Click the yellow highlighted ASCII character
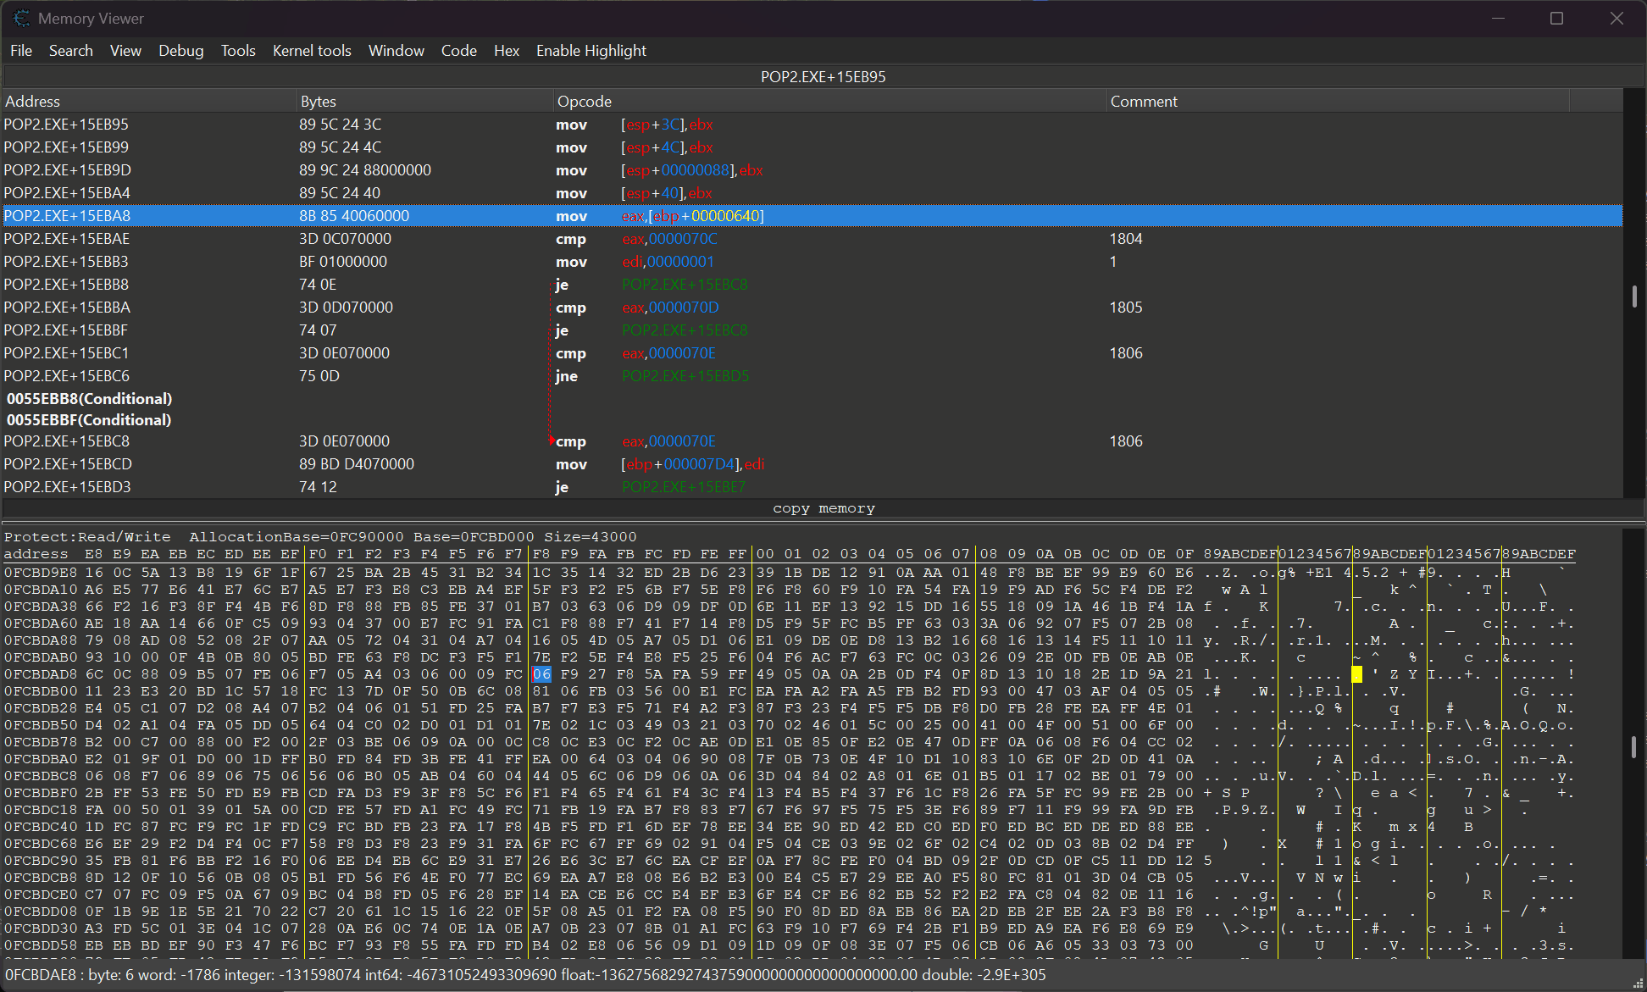1647x992 pixels. click(x=1357, y=674)
